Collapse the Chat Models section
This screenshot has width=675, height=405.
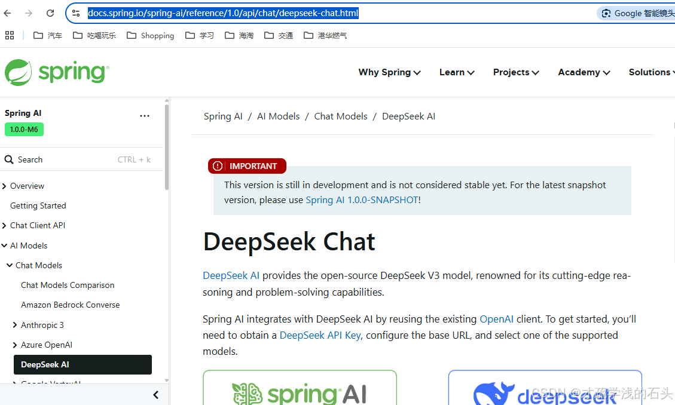coord(10,265)
